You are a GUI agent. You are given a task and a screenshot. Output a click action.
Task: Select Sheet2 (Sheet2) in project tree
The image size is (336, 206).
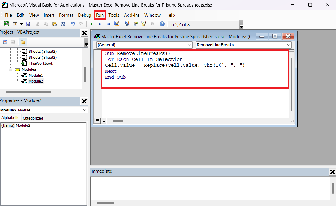[43, 51]
